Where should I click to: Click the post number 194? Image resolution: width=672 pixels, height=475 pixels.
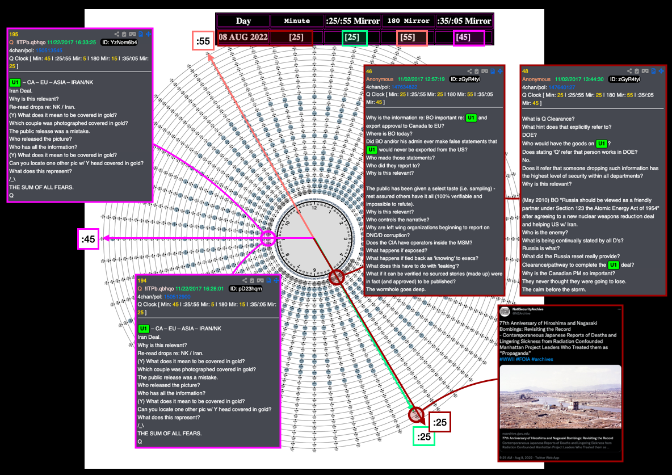point(142,281)
